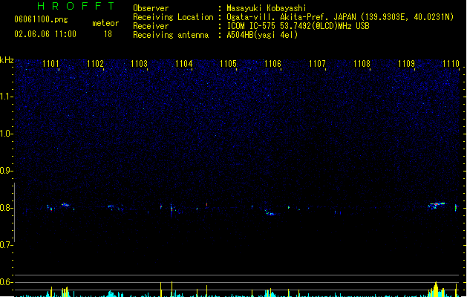Click the meteor echo between 1101 and 1102 on the 0.8 line
The height and width of the screenshot is (297, 467).
pos(65,205)
